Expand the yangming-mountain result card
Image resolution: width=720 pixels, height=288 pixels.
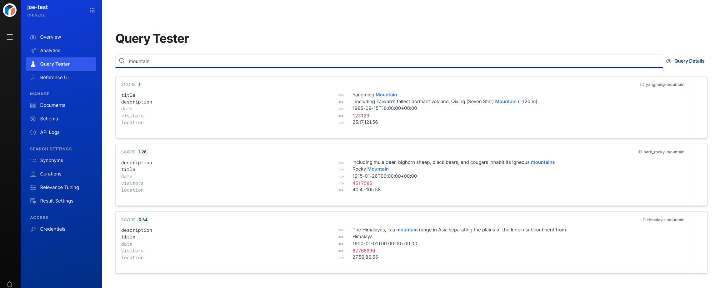(x=698, y=107)
